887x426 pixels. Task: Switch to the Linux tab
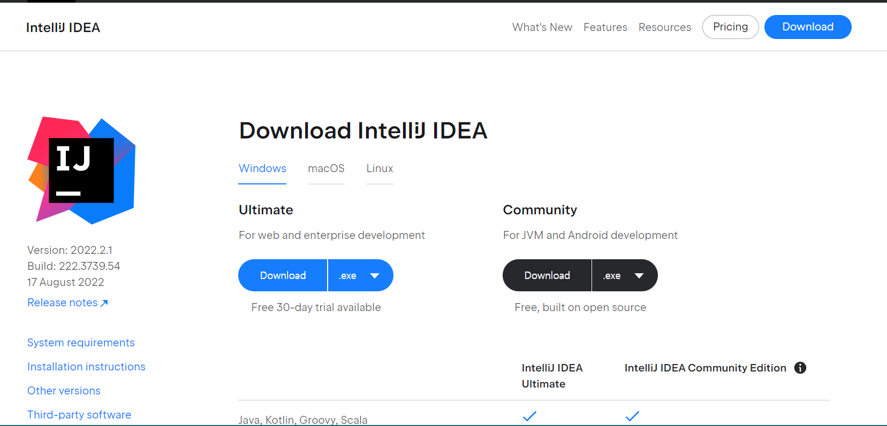pyautogui.click(x=380, y=168)
